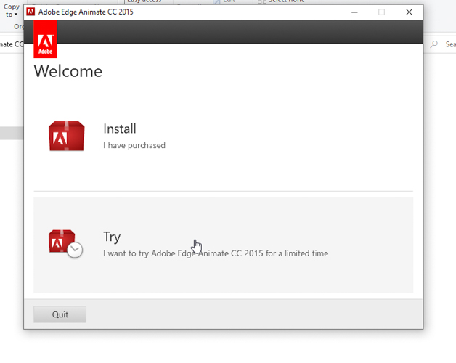Viewport: 456px width, 363px height.
Task: Click the 'Adobe Edge Animate CC 2015' window title
Action: (86, 12)
